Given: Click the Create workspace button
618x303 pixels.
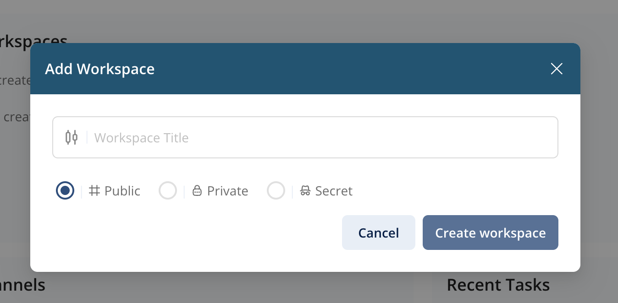Looking at the screenshot, I should (x=490, y=233).
